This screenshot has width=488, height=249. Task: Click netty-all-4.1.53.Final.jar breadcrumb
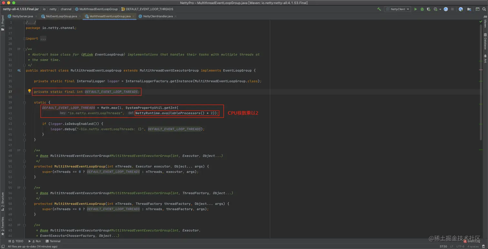point(21,9)
